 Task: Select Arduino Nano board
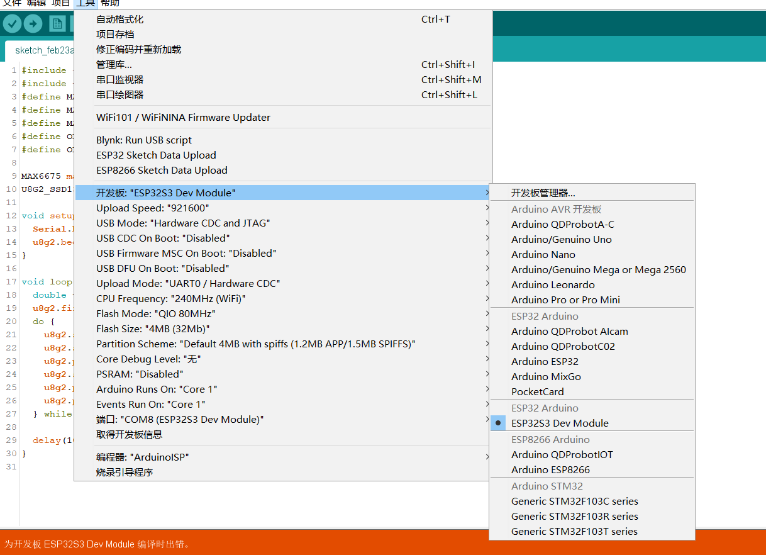[x=592, y=255]
